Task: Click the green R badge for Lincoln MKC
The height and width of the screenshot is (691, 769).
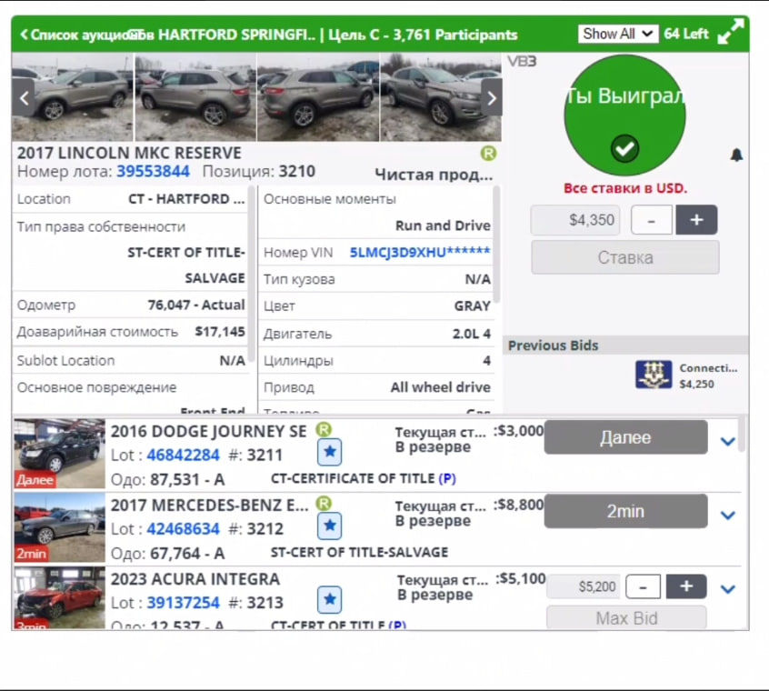Action: click(x=488, y=154)
